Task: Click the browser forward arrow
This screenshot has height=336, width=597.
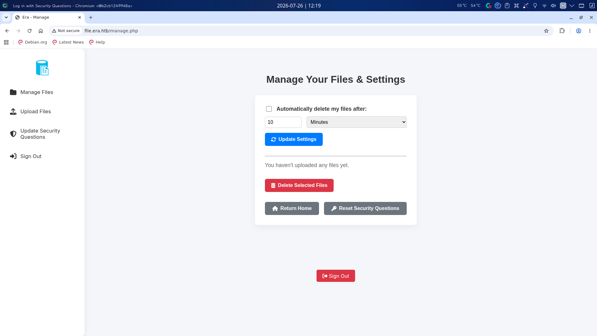Action: coord(18,31)
